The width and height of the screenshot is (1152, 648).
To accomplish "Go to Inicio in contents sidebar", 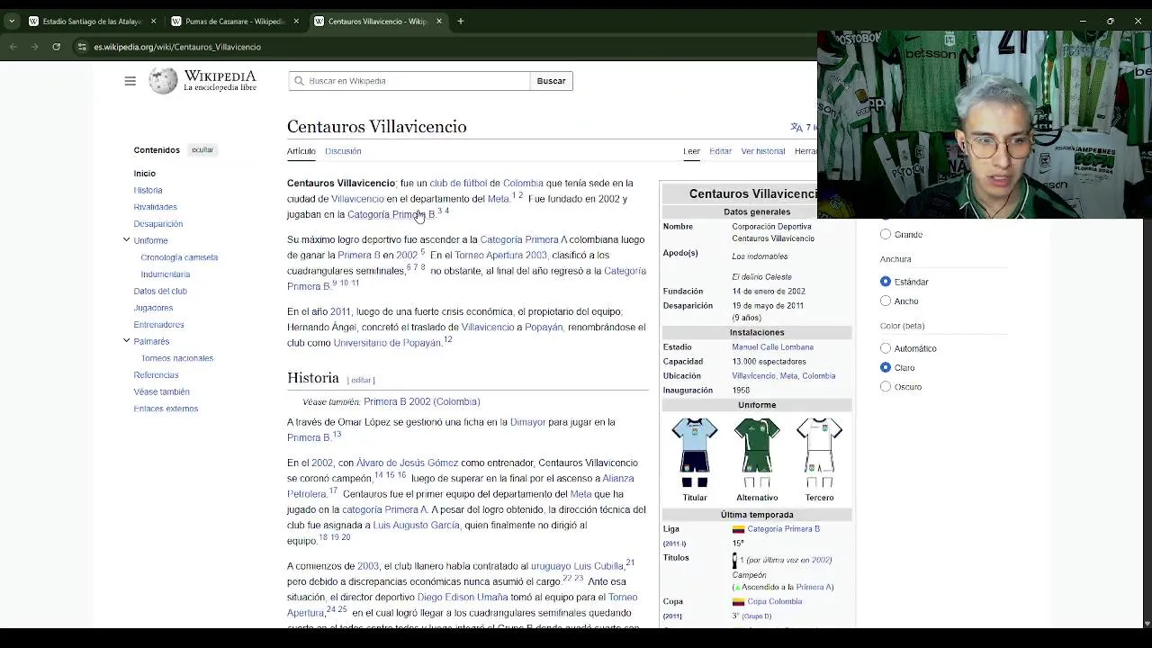I will click(145, 174).
